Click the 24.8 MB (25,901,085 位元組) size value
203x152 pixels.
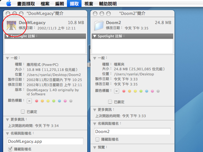pos(139,69)
